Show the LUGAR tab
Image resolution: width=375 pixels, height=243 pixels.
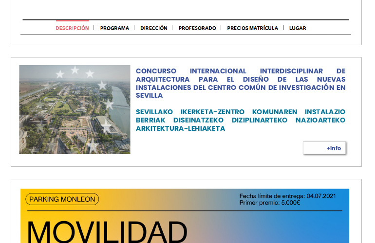(x=298, y=28)
